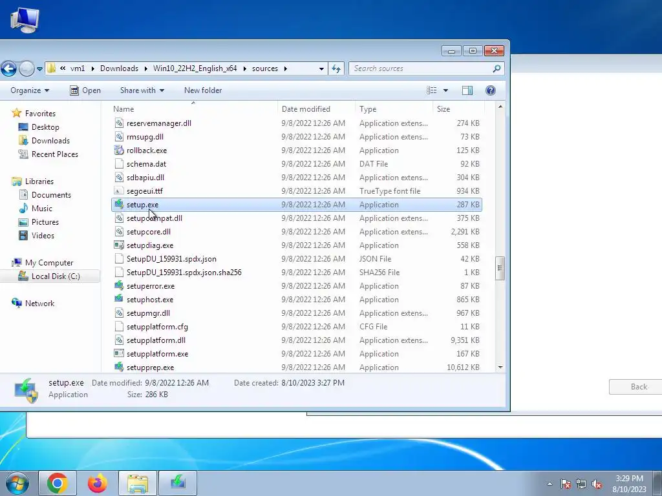662x496 pixels.
Task: Open the Pictures library
Action: point(45,222)
